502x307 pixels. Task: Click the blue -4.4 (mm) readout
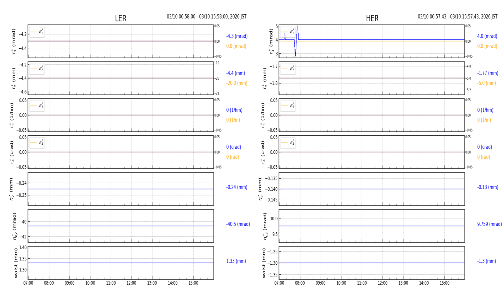[x=235, y=73]
